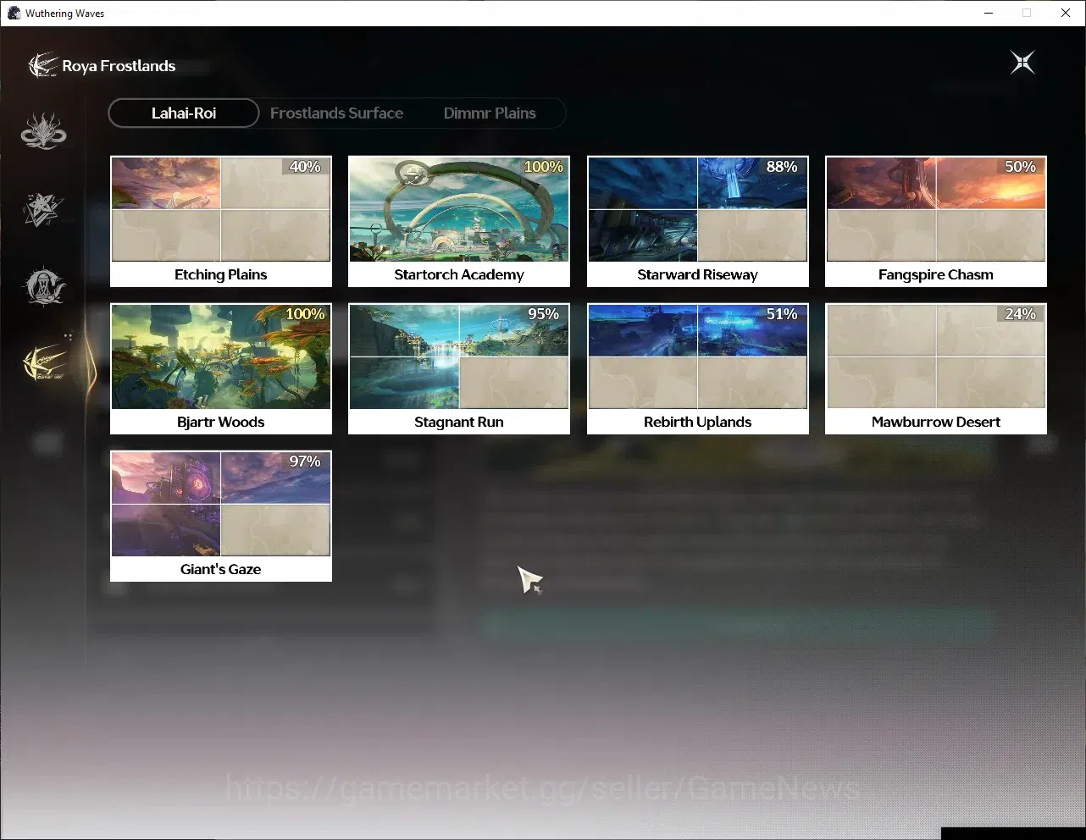Select the highlighted Roya Frostlands sidebar emblem
The height and width of the screenshot is (840, 1086).
pyautogui.click(x=45, y=362)
